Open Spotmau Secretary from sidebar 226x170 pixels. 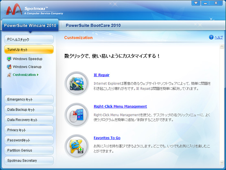pyautogui.click(x=29, y=161)
